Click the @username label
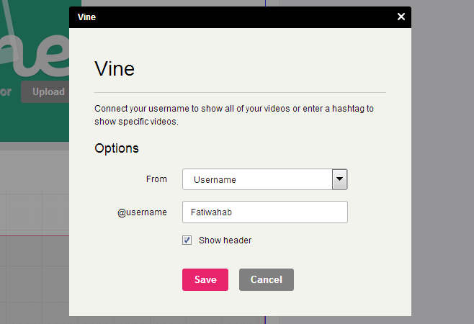474x324 pixels. (142, 212)
